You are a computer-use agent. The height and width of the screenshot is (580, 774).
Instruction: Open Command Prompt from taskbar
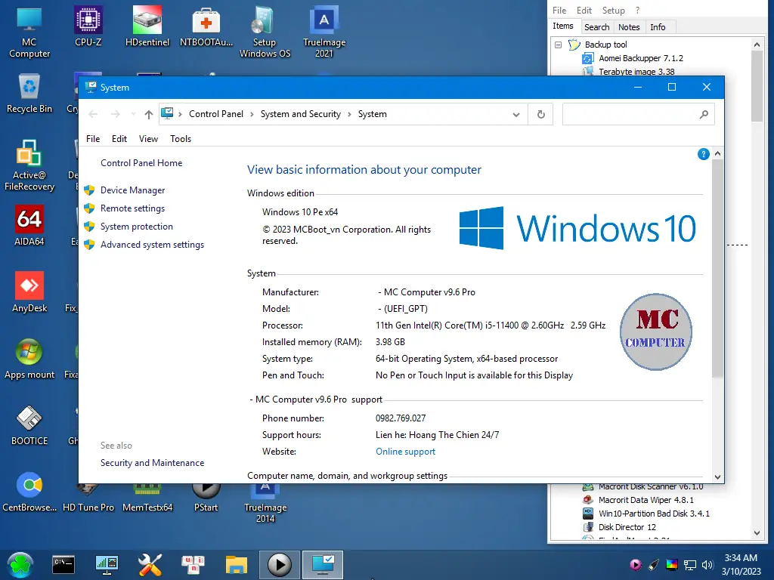pos(63,565)
